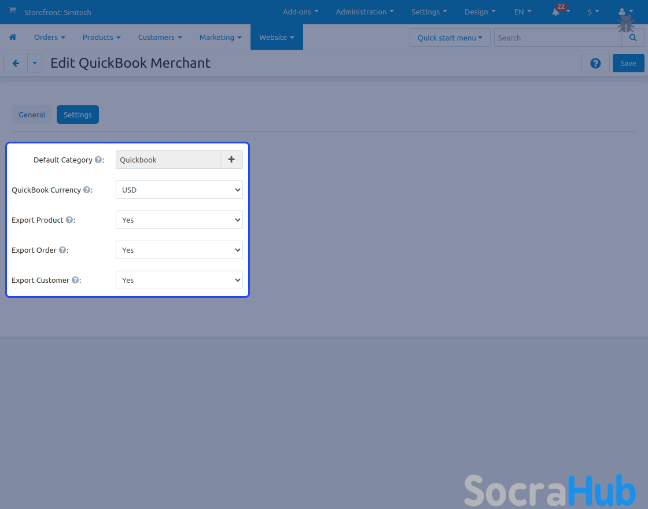
Task: Click plus icon to add Default Category
Action: tap(231, 160)
